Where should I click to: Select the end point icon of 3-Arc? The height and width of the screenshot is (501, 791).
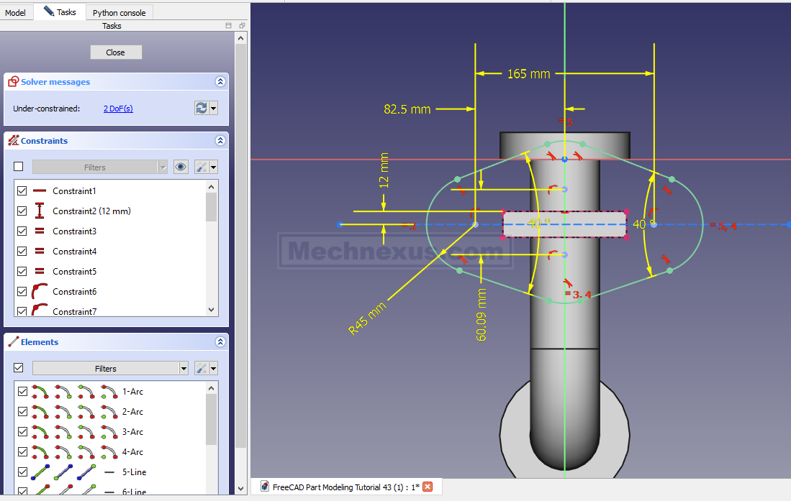point(86,432)
